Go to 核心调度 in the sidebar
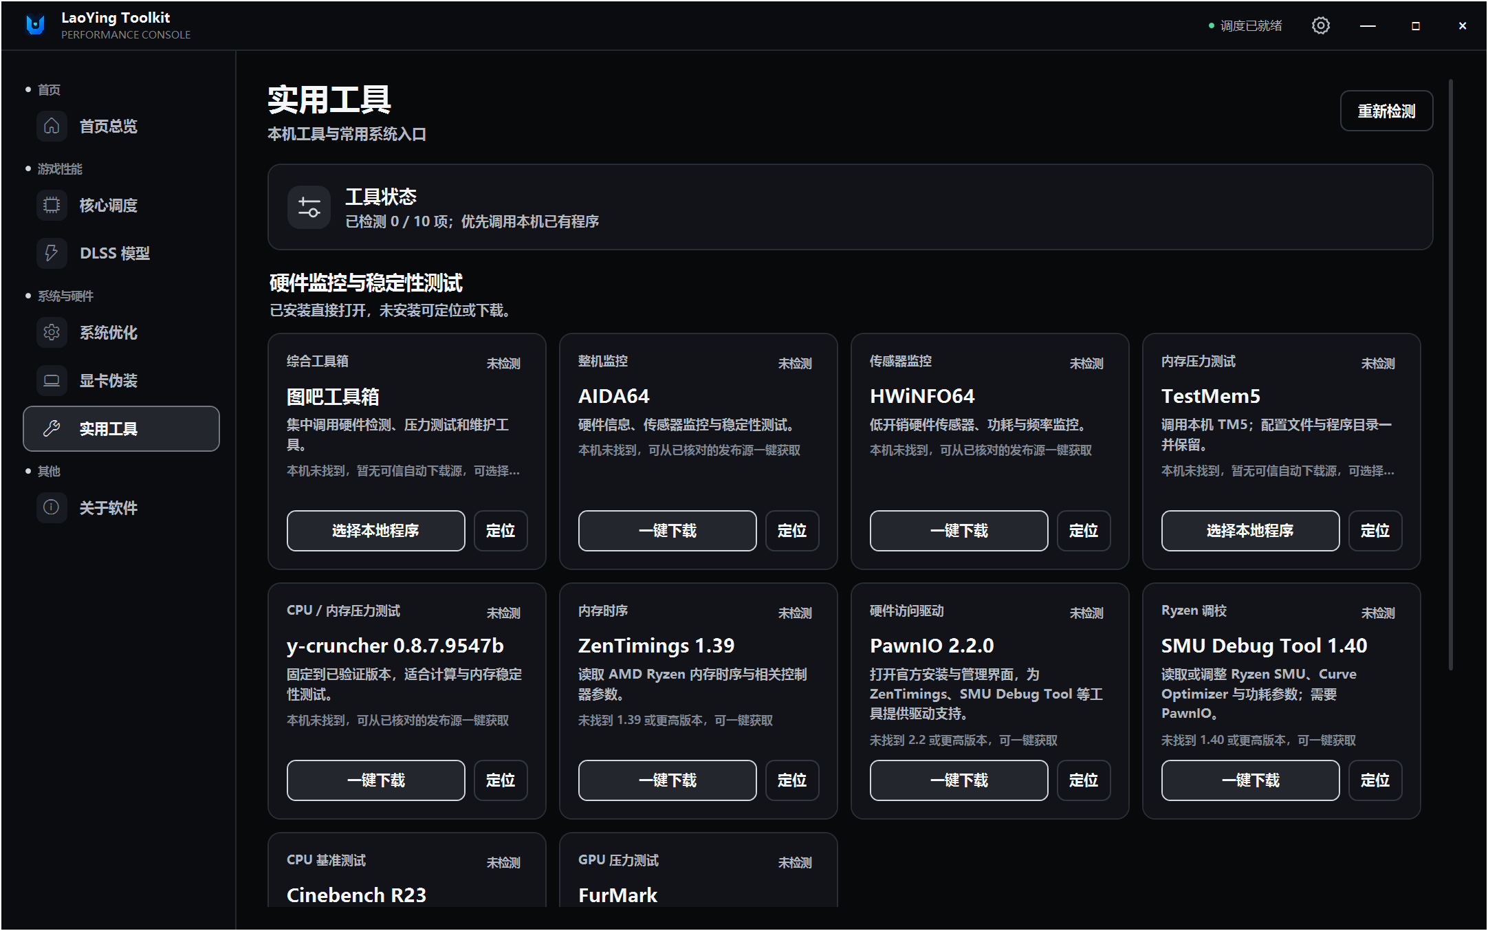This screenshot has width=1488, height=931. (121, 205)
